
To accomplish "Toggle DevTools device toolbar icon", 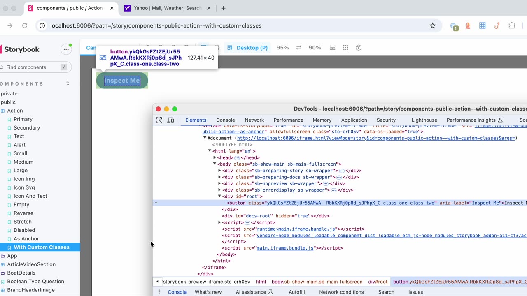I will tap(170, 120).
